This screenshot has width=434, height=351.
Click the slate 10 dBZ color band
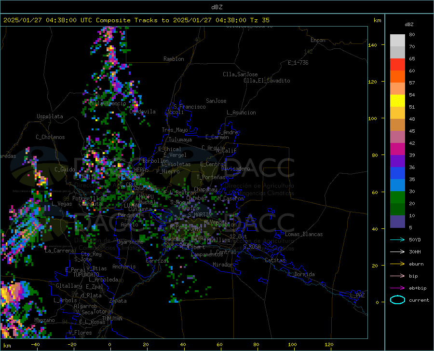pos(397,222)
